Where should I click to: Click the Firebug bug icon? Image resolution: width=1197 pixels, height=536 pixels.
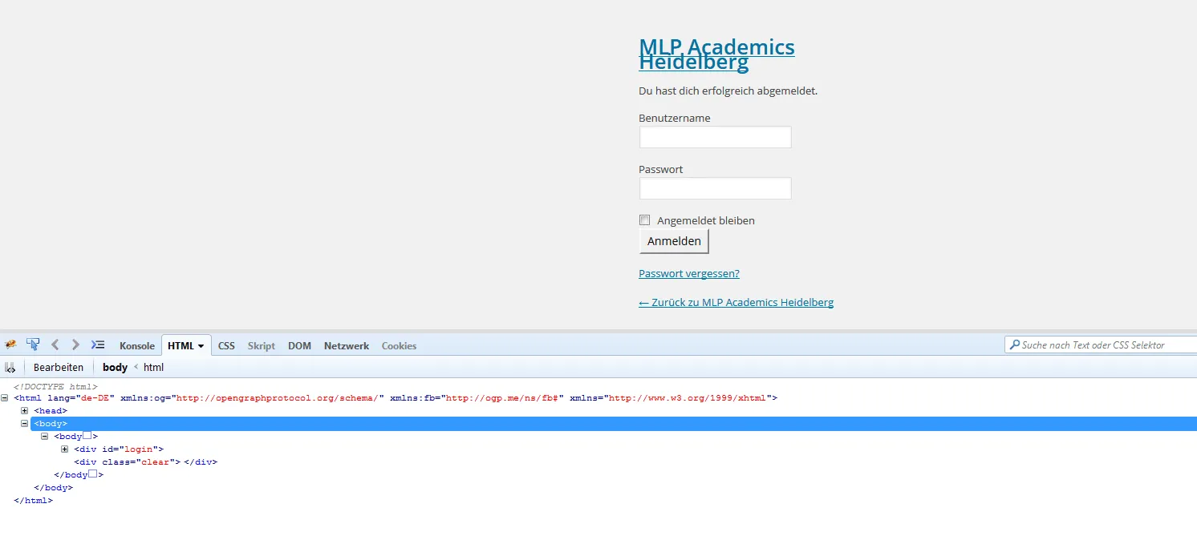[x=10, y=345]
